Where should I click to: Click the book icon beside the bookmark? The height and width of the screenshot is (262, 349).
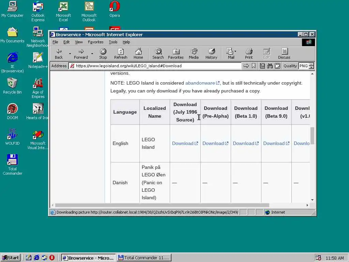[x=262, y=66]
